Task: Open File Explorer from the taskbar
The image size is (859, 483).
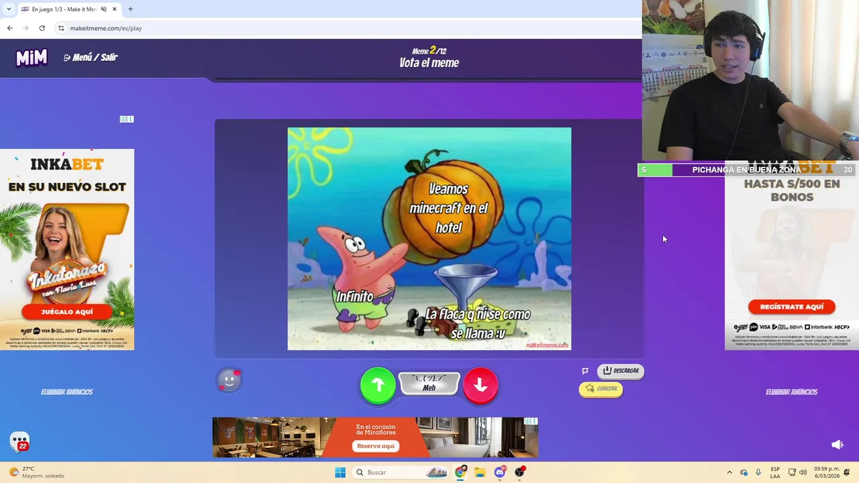Action: [480, 472]
